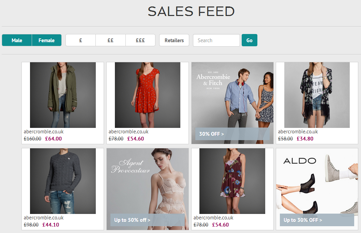Click the £34.80 sale price
Screen dimensions: 361x233
(x=305, y=139)
